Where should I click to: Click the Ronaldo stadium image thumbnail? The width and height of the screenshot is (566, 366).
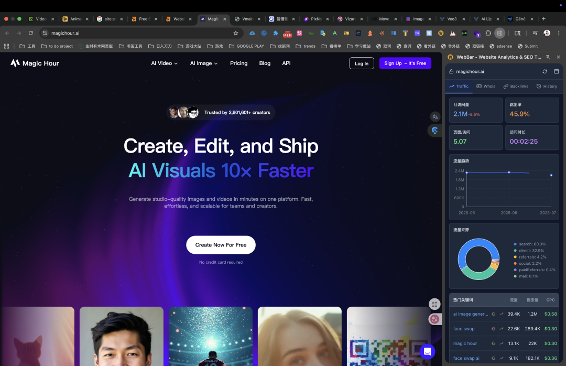pos(211,336)
